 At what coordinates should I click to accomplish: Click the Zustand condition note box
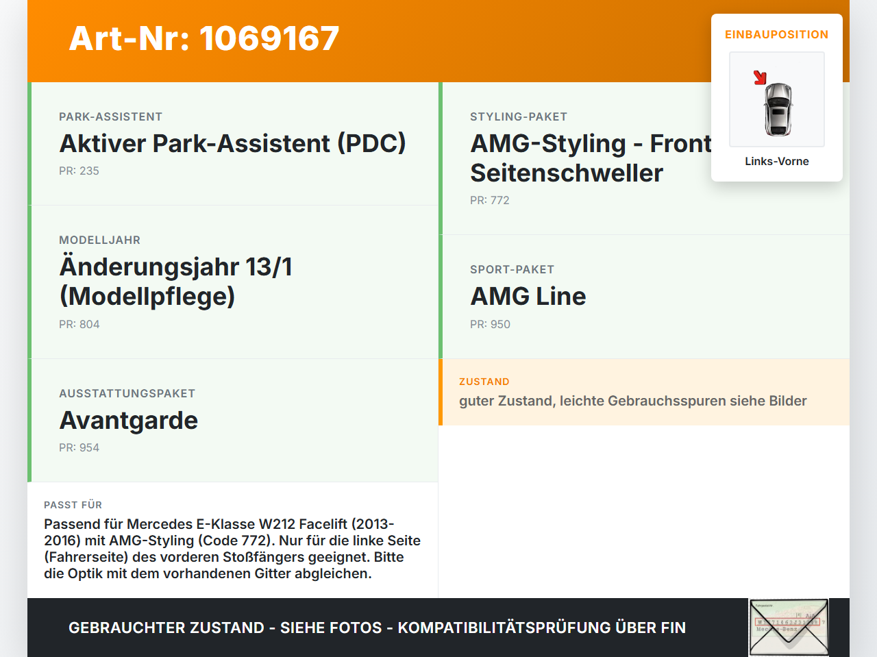pos(644,392)
